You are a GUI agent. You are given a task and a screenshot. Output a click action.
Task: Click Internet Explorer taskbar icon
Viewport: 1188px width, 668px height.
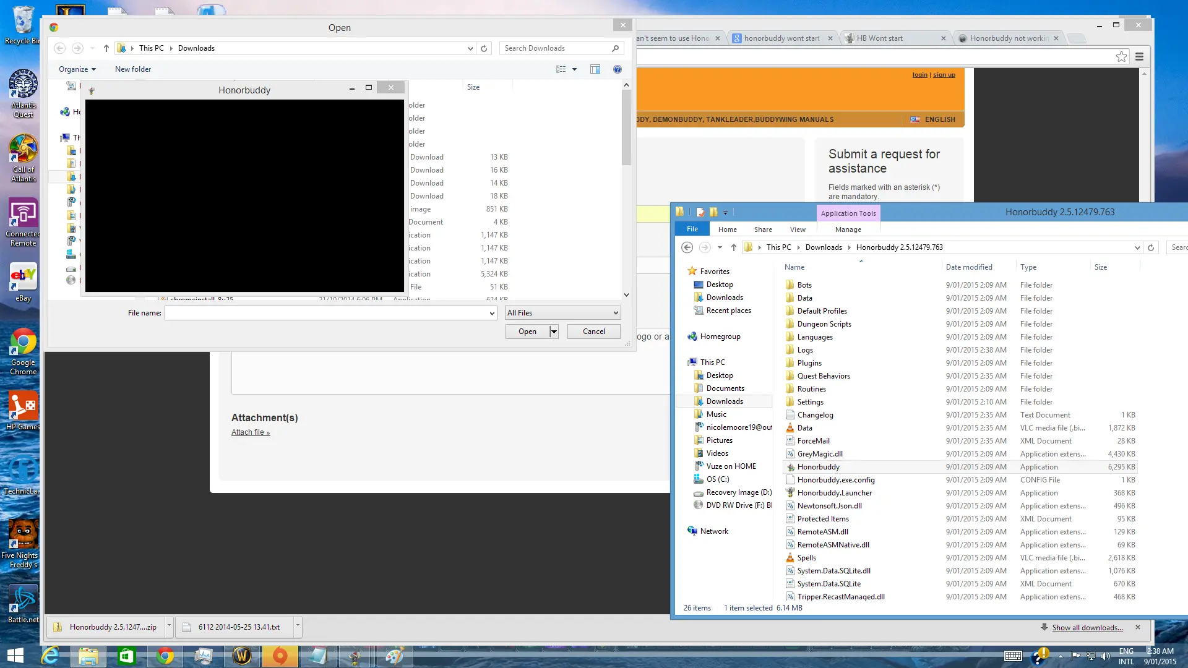tap(49, 656)
